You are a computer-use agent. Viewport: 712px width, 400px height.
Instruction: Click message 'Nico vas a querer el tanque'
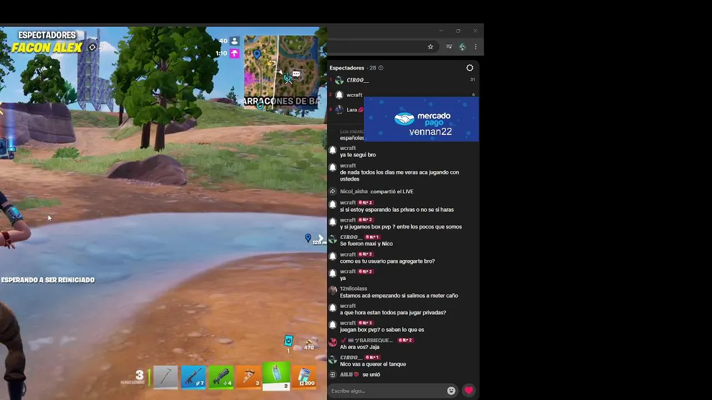pyautogui.click(x=373, y=364)
